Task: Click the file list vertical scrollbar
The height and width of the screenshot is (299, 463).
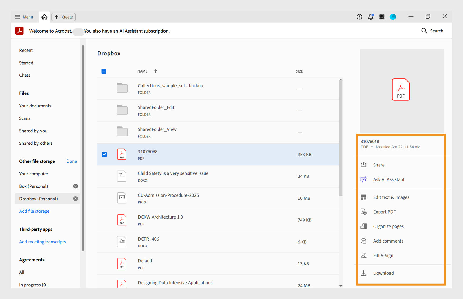Action: tap(341, 139)
